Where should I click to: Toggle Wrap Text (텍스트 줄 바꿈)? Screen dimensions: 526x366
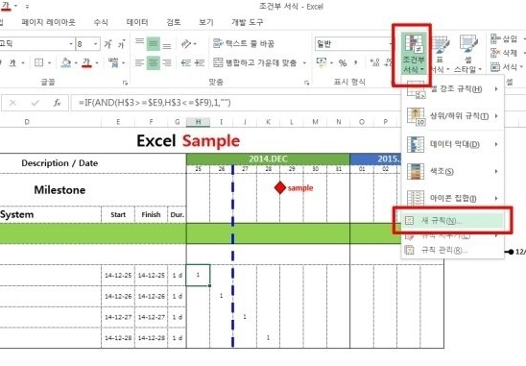pyautogui.click(x=244, y=43)
